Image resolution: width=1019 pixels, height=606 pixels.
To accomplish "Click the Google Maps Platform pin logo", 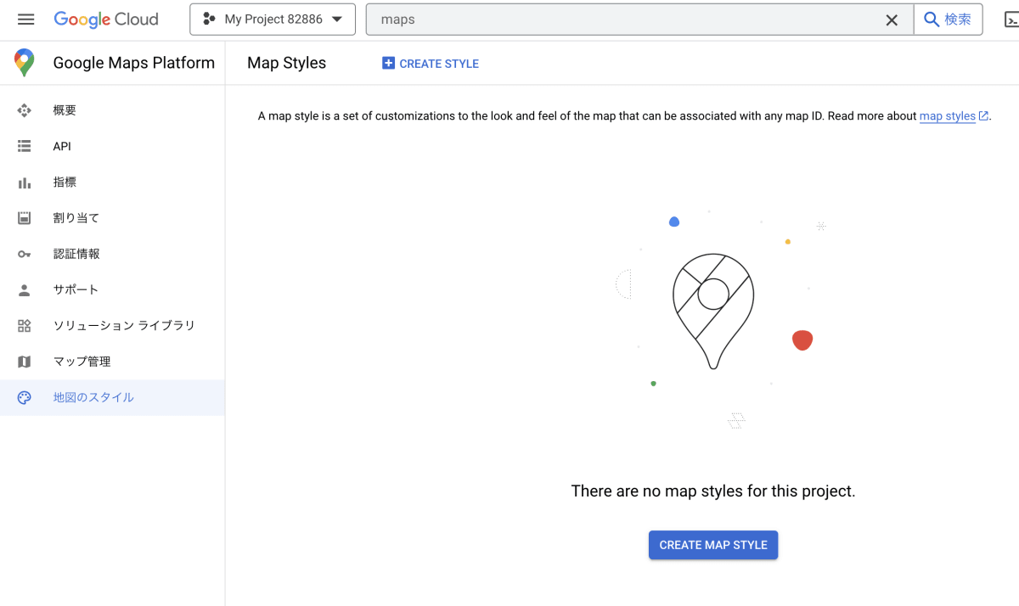I will [25, 63].
